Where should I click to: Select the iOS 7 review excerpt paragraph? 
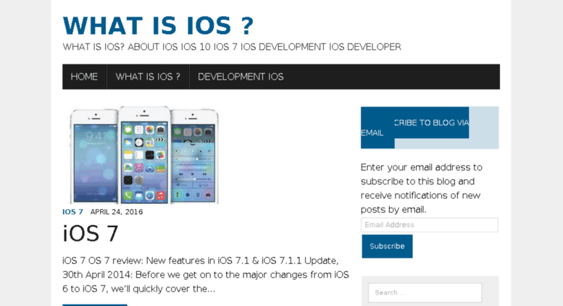(206, 274)
